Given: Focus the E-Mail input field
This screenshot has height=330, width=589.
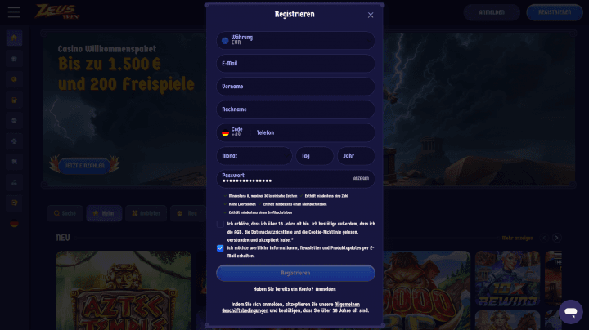Looking at the screenshot, I should click(295, 64).
